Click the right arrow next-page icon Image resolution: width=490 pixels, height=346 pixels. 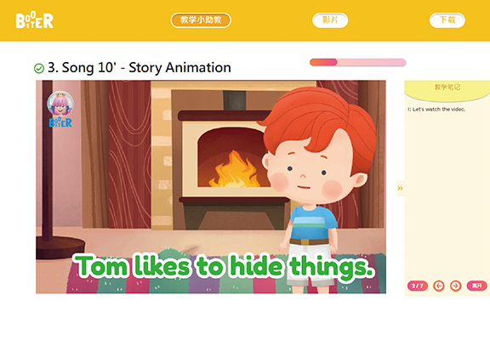pyautogui.click(x=456, y=286)
